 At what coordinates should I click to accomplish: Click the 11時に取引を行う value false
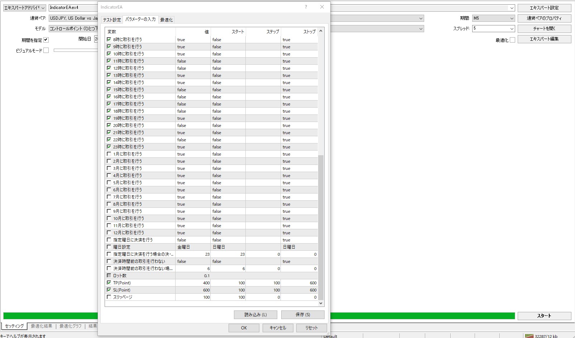(x=193, y=61)
